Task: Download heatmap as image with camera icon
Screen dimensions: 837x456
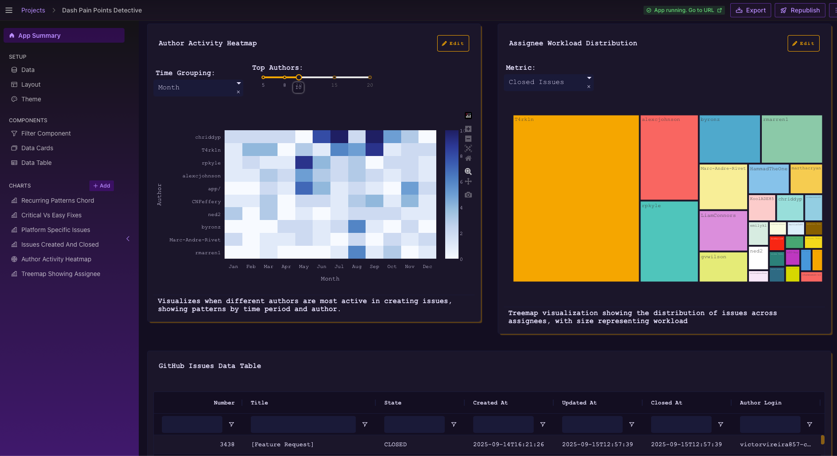Action: (468, 195)
